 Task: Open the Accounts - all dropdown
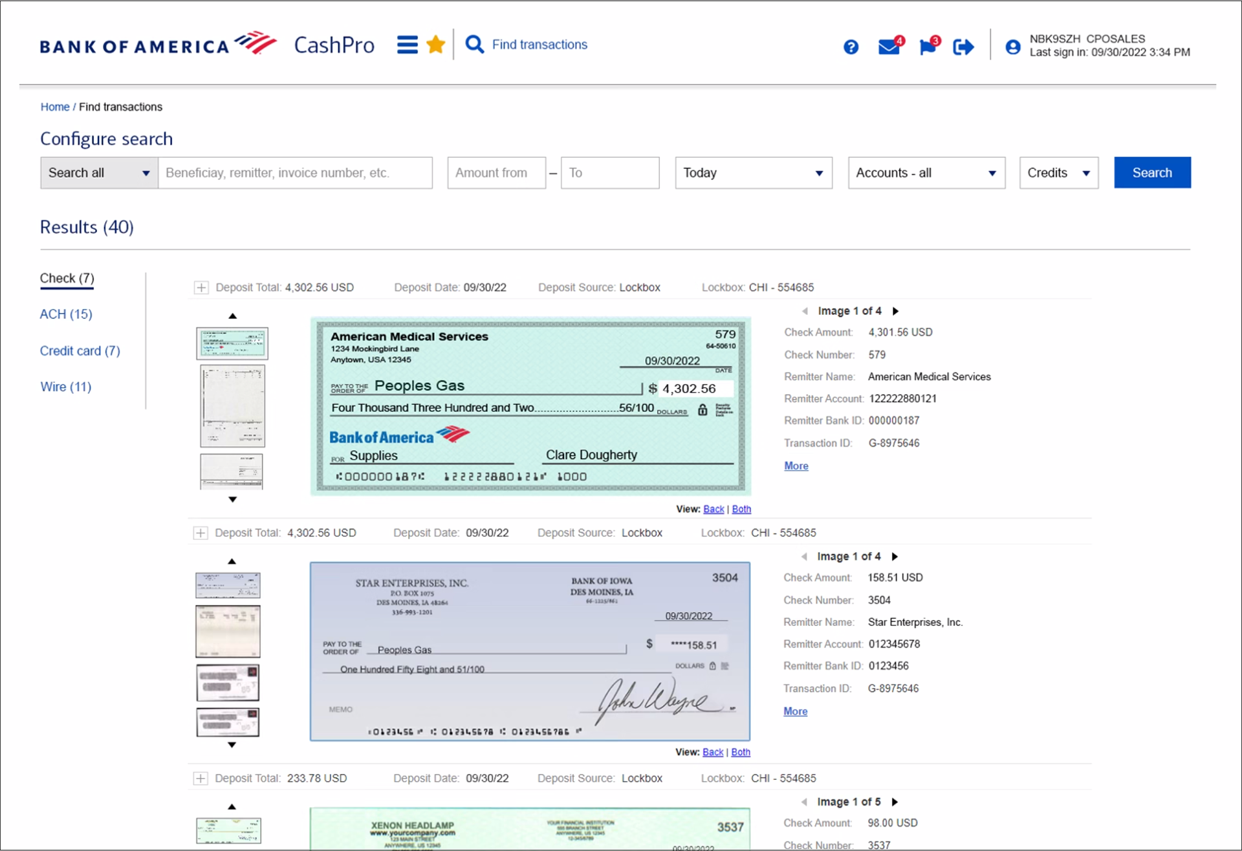click(926, 173)
